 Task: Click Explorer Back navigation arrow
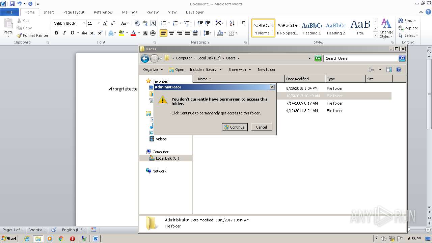[x=145, y=59]
